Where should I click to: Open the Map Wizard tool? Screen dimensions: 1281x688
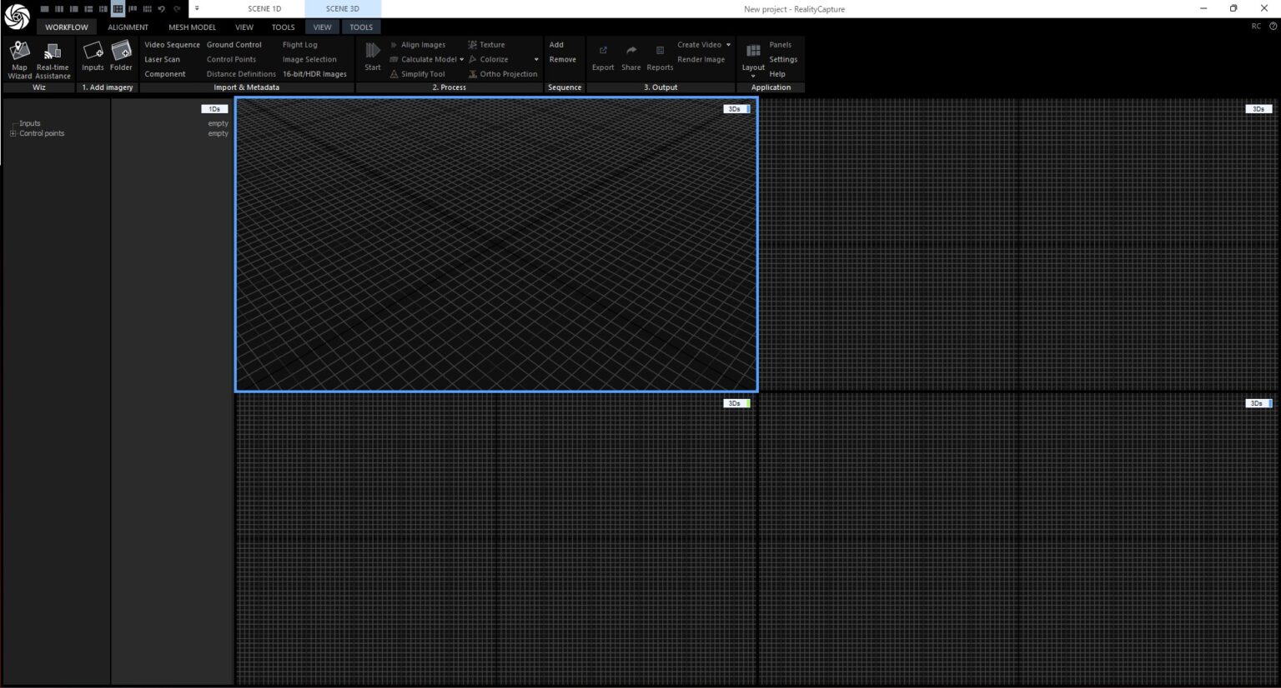click(19, 52)
